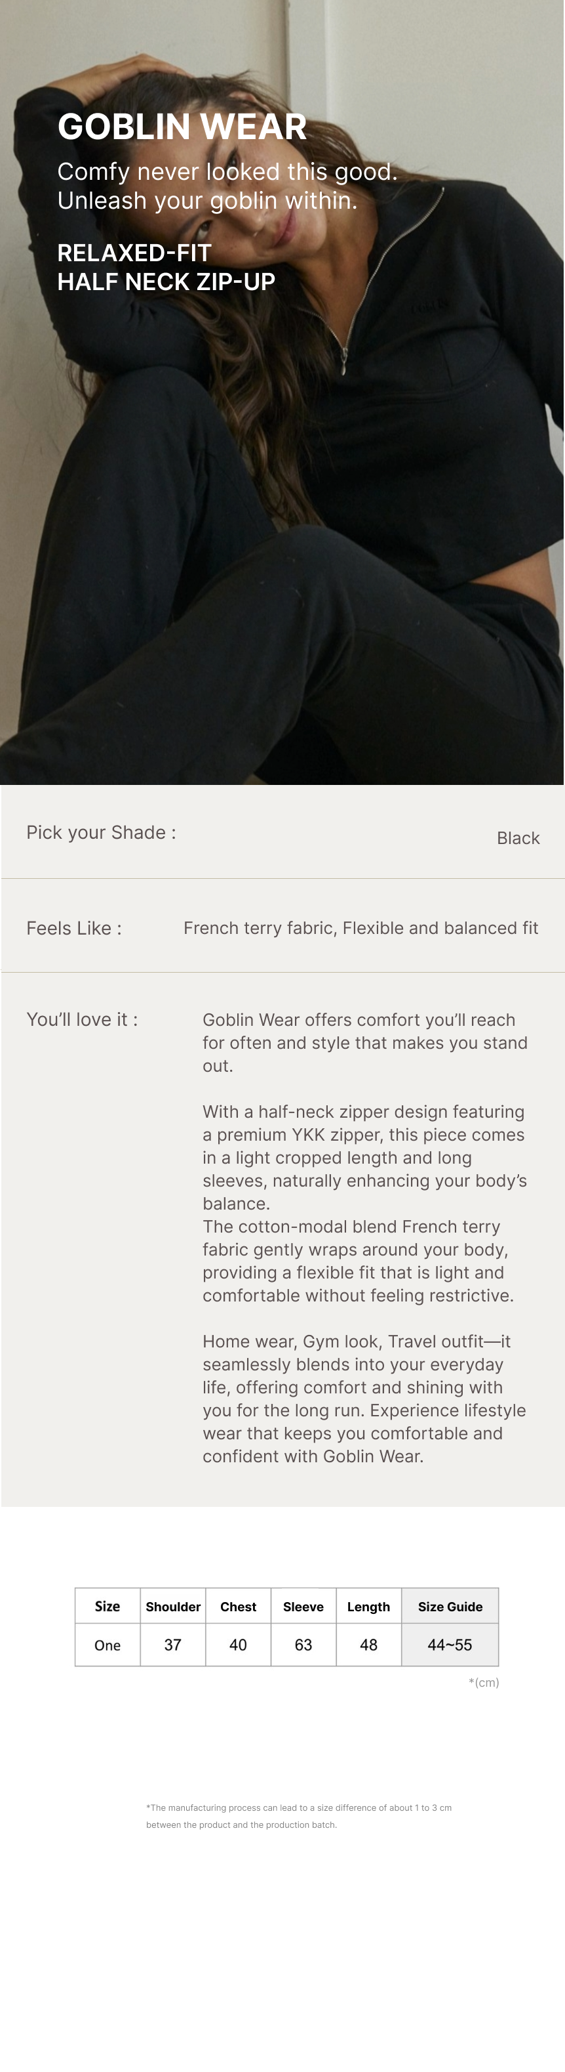Click the shoulder measurement 37
565x2072 pixels.
pyautogui.click(x=173, y=1645)
